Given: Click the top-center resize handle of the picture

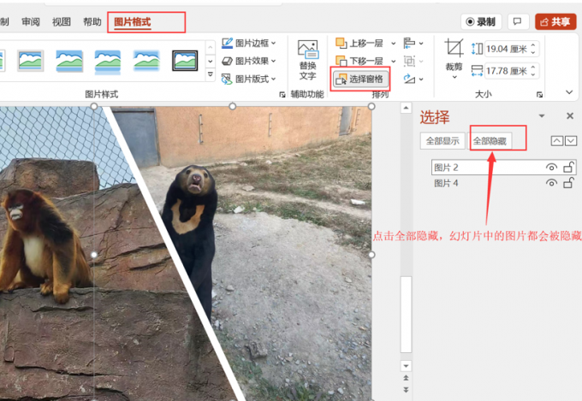Looking at the screenshot, I should tap(232, 107).
